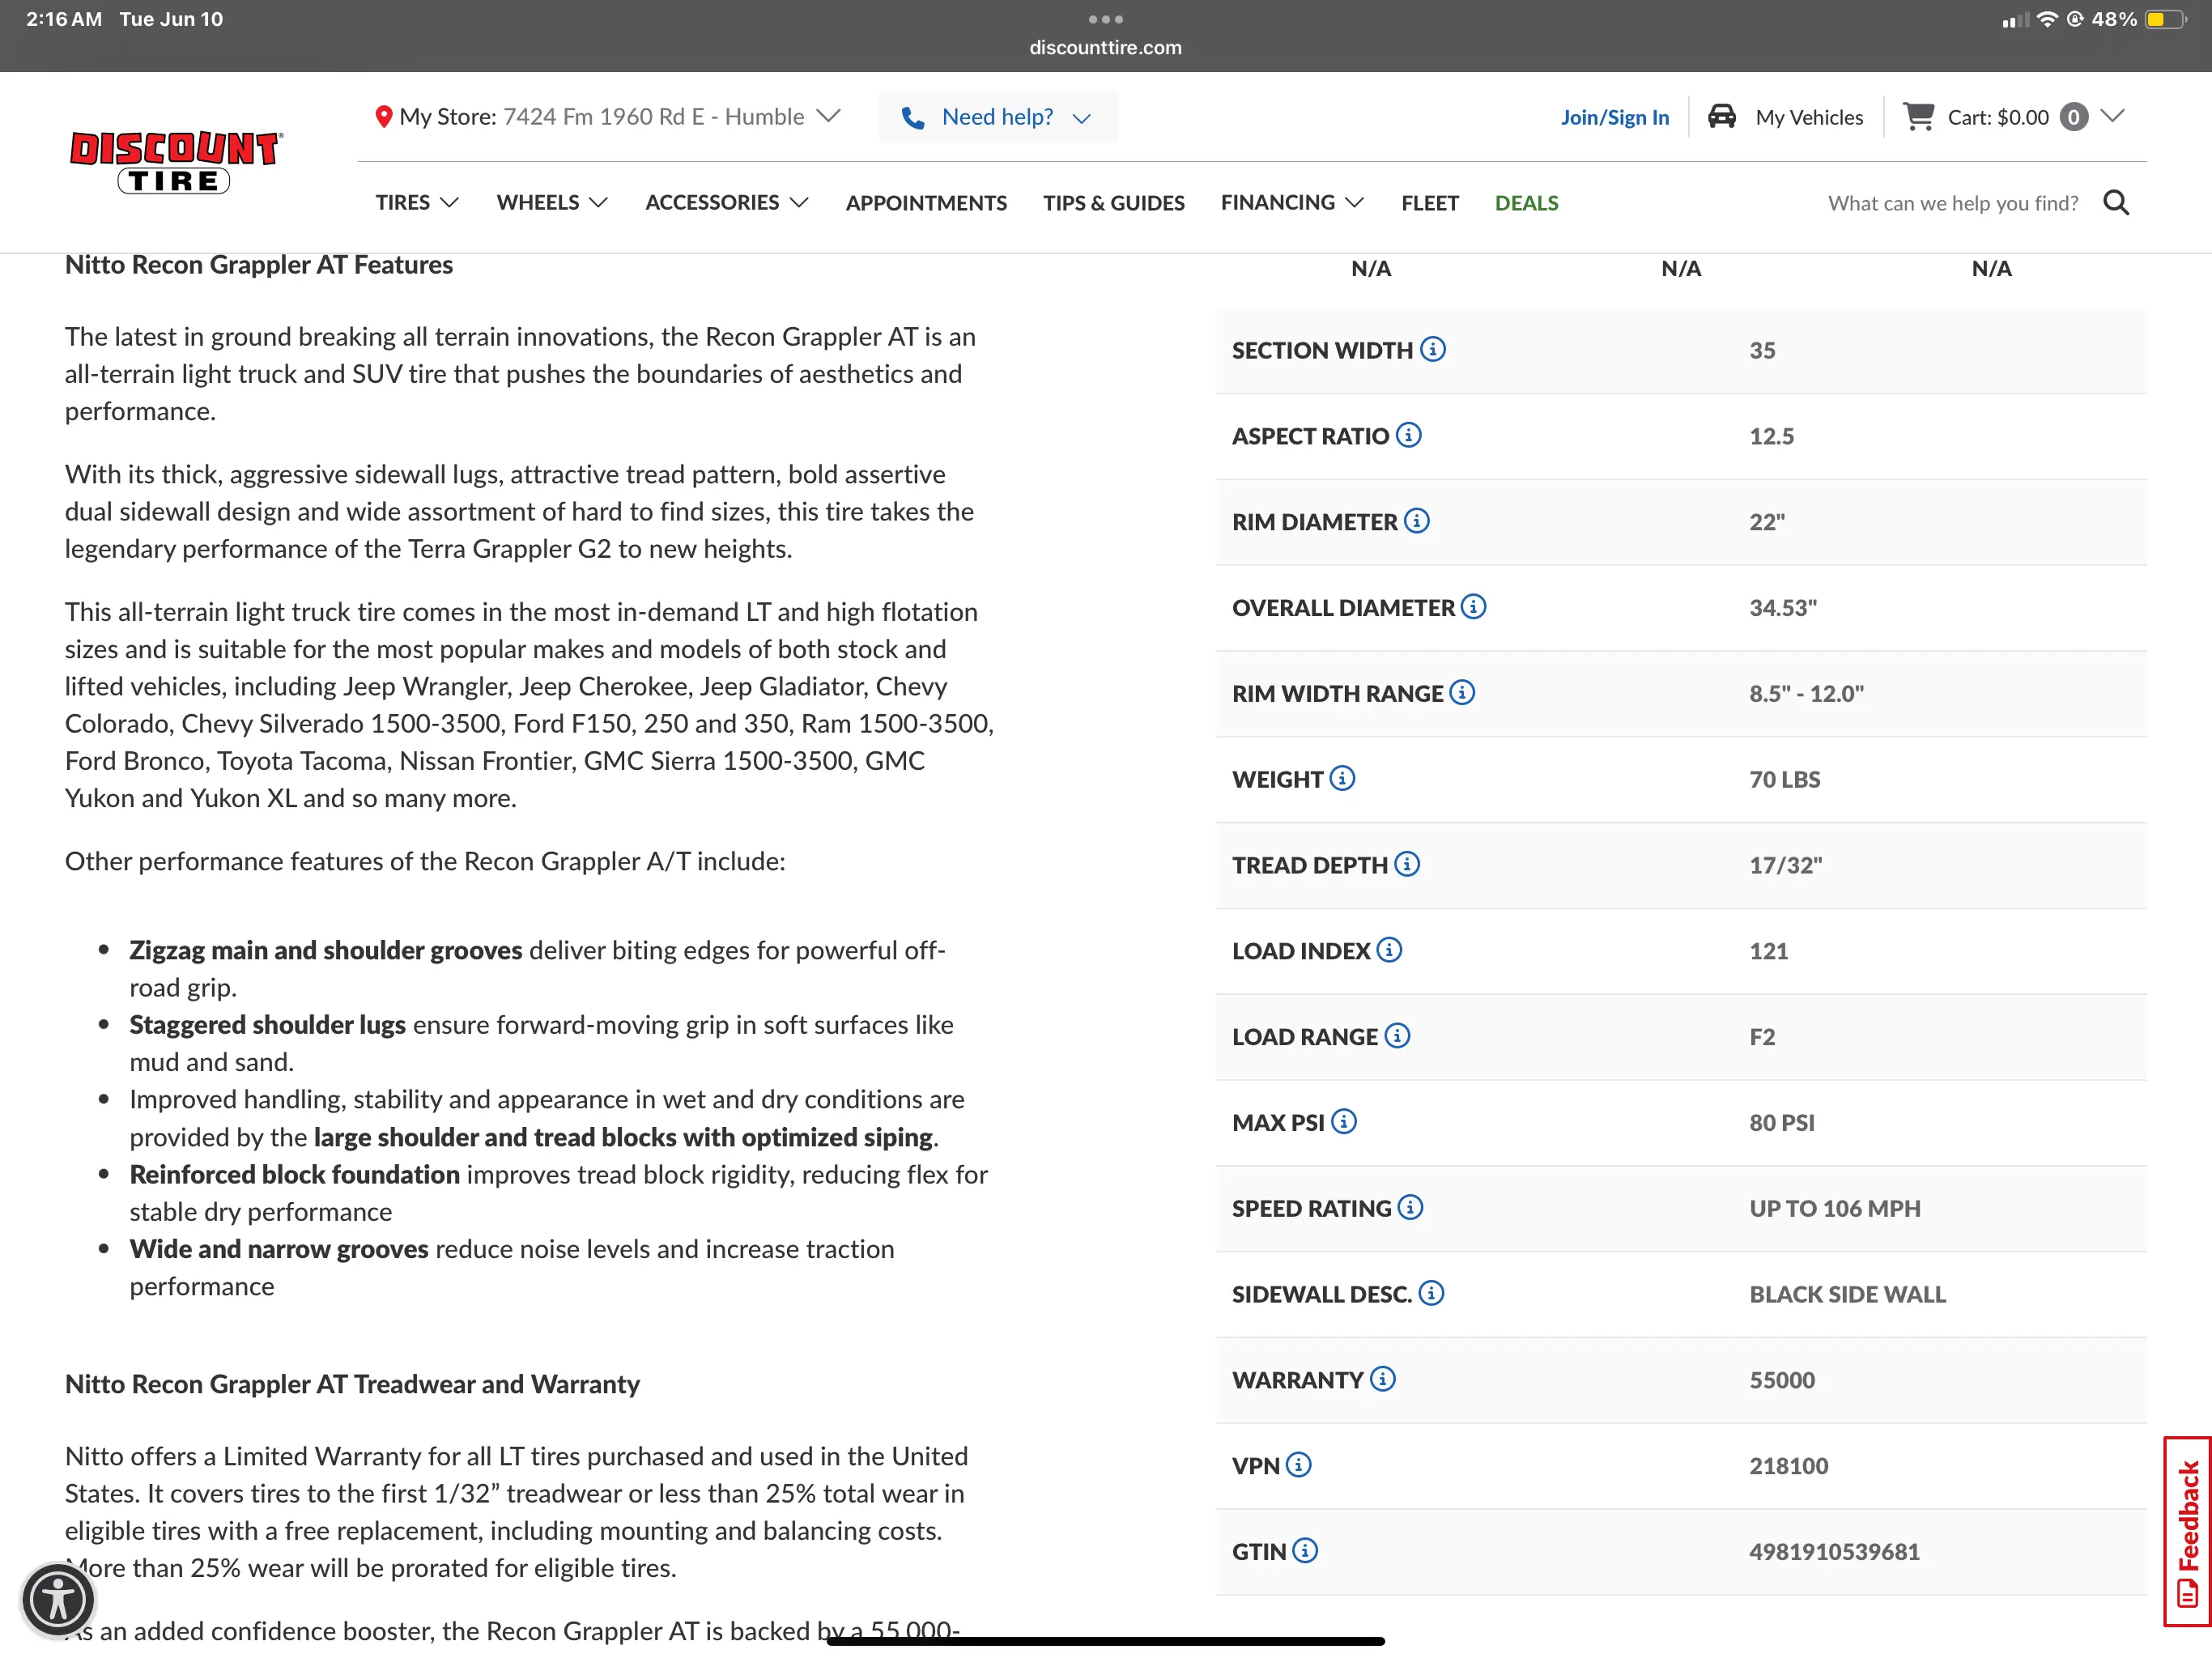Click My Vehicles link
Image resolution: width=2212 pixels, height=1658 pixels.
click(1809, 118)
